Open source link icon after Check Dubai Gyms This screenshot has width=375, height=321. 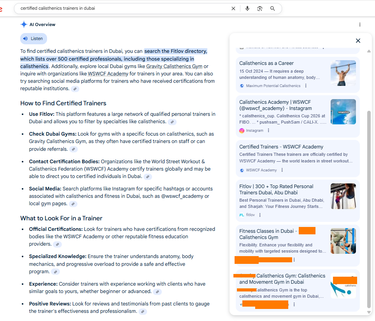point(73,149)
